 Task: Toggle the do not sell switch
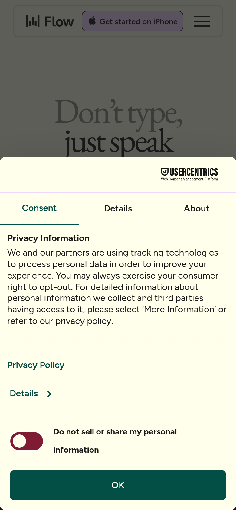pos(27,441)
